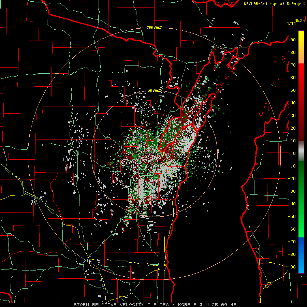Click the NEXLAB-College of DuPage title text

[x=273, y=4]
